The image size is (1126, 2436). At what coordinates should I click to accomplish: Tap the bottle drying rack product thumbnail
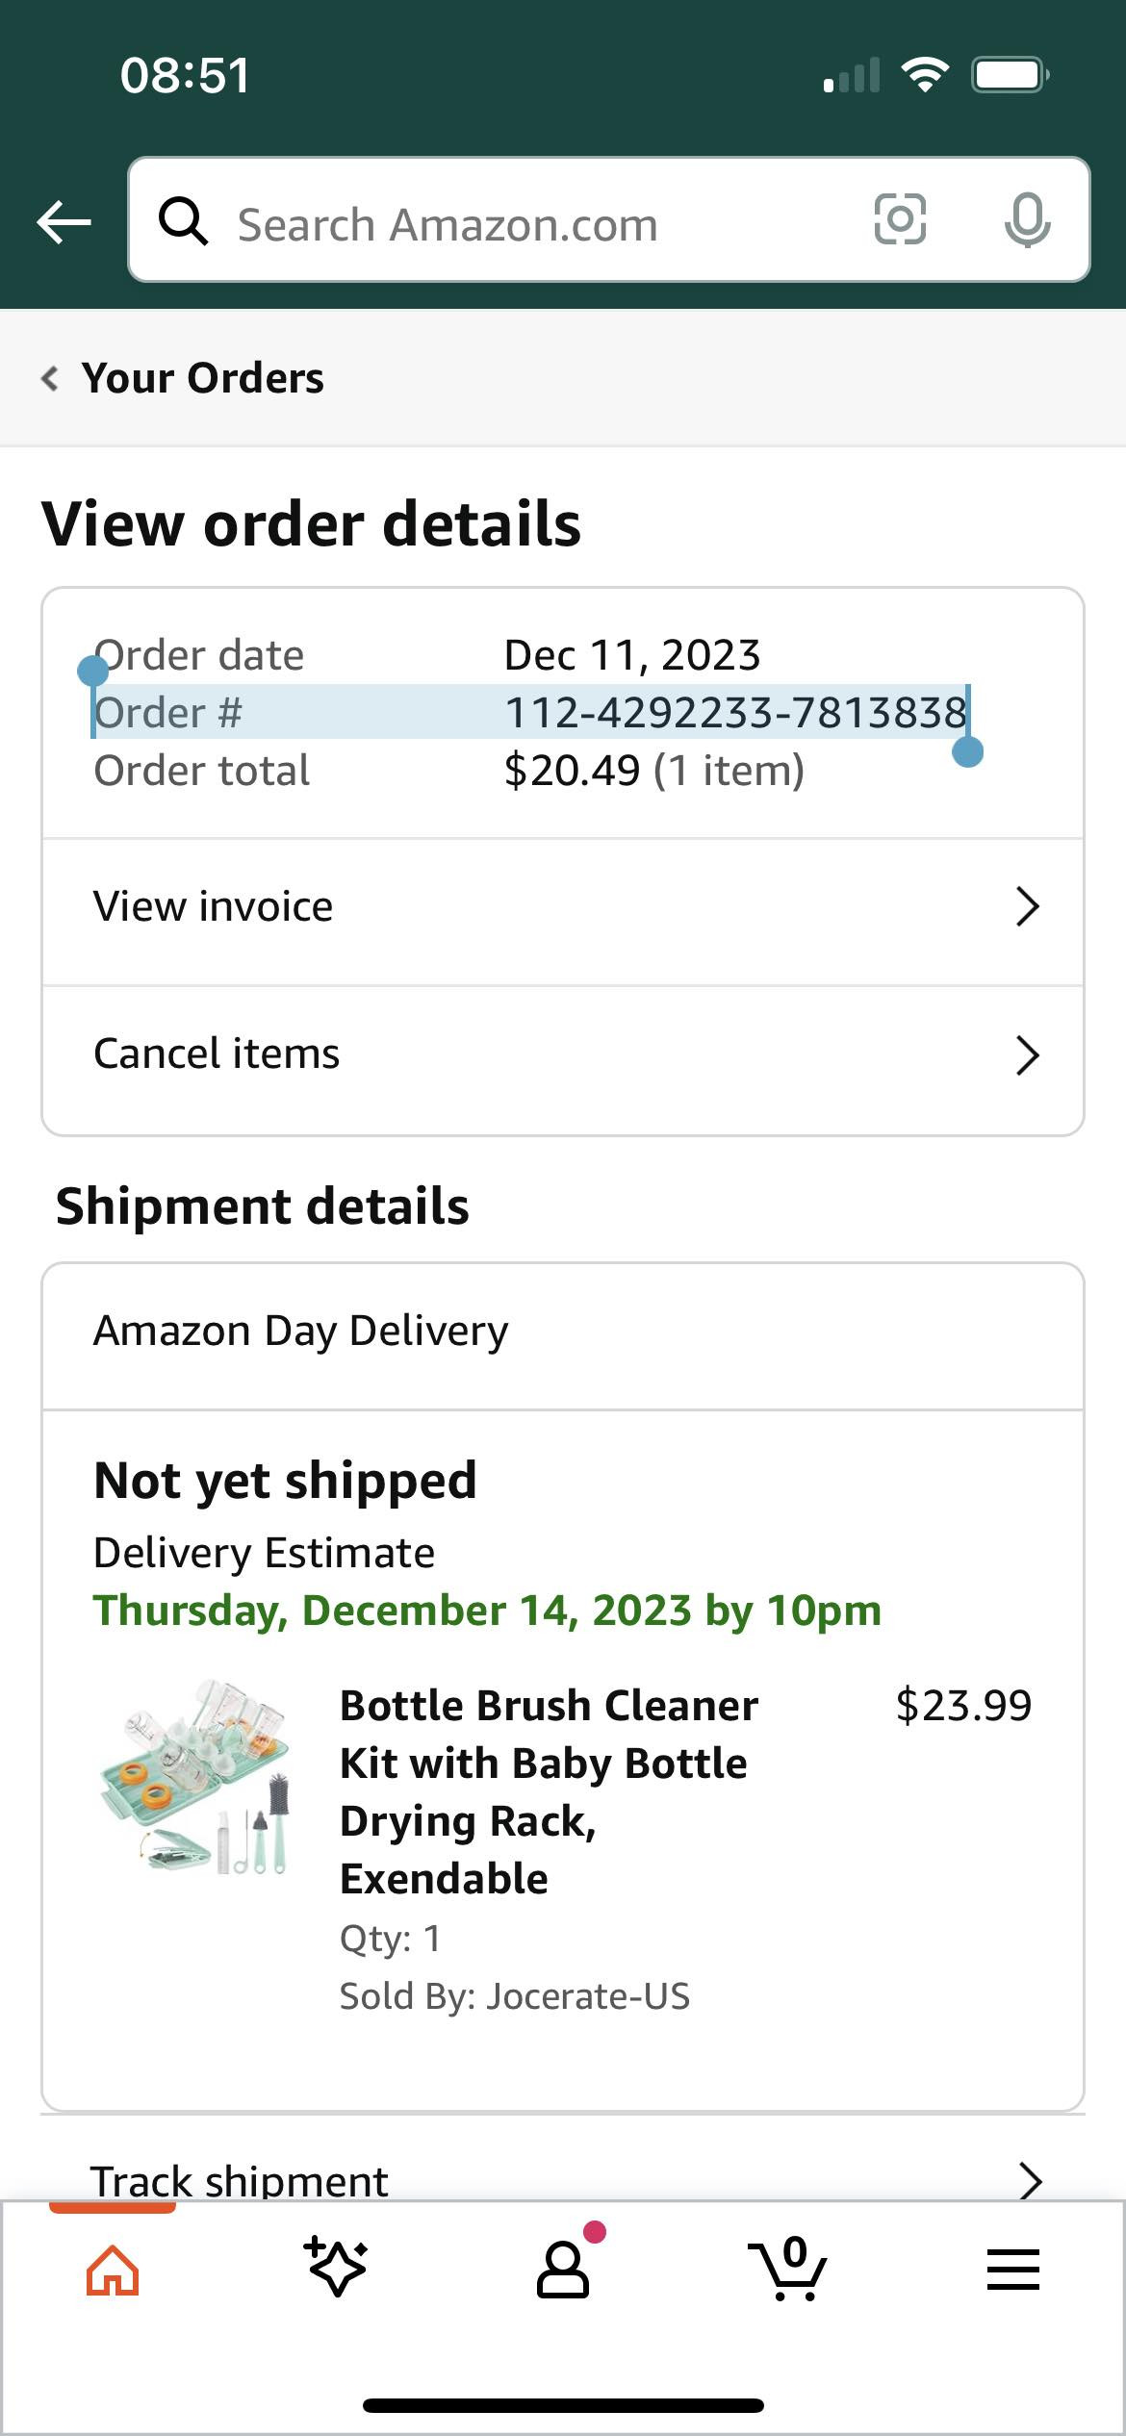coord(197,1777)
